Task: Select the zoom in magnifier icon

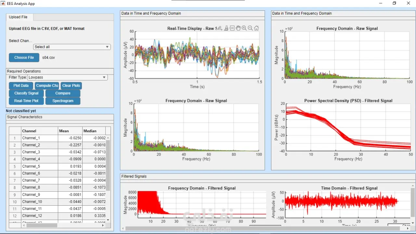Action: click(244, 28)
